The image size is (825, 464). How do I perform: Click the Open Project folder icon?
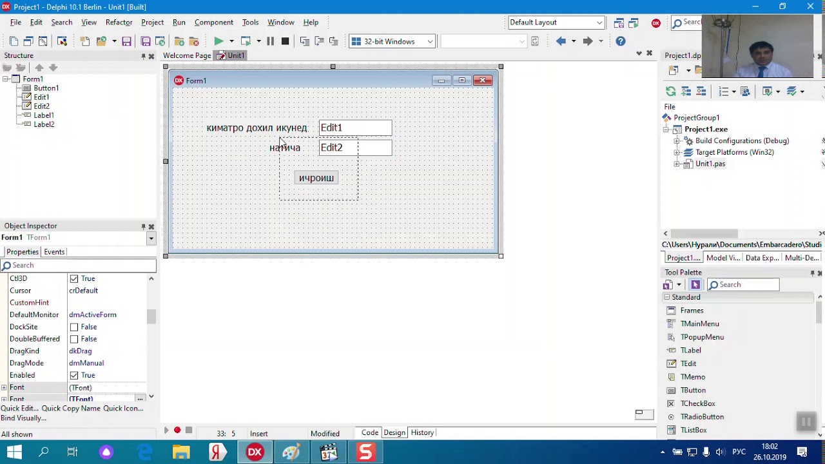(102, 41)
